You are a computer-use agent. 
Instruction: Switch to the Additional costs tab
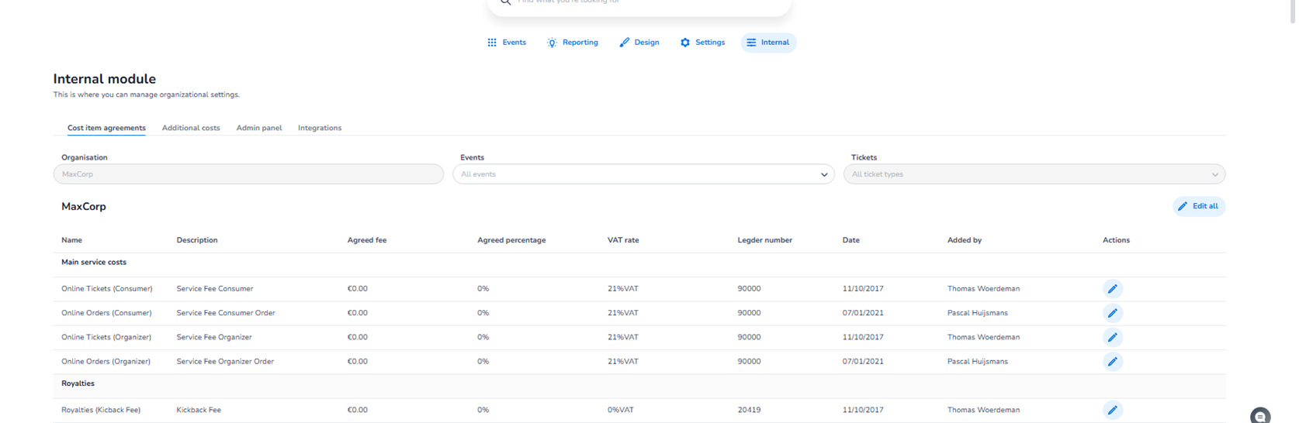pos(191,128)
